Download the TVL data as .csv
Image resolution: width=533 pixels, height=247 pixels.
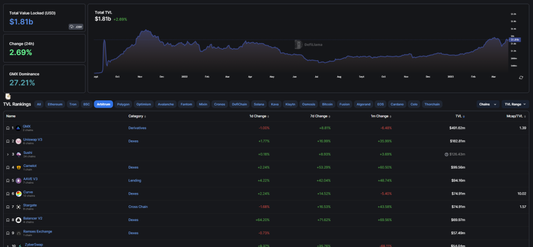click(76, 27)
